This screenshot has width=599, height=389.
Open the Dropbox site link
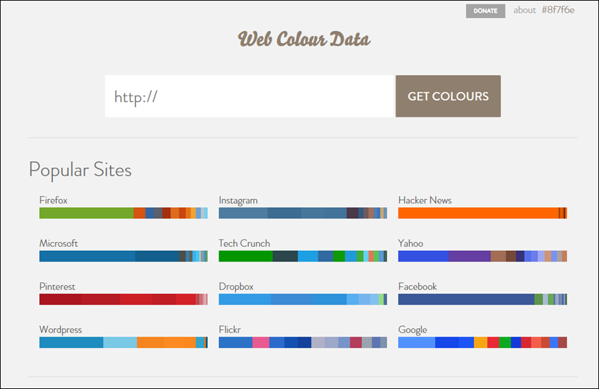[236, 287]
